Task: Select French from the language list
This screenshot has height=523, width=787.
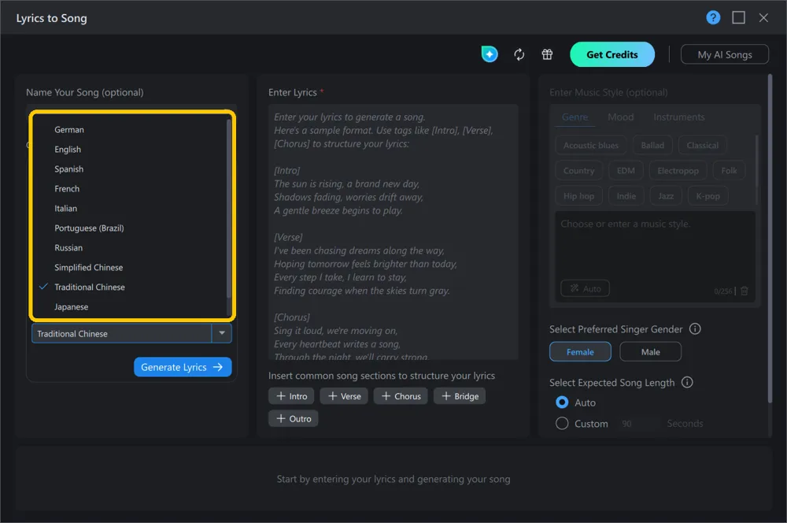Action: [130, 188]
